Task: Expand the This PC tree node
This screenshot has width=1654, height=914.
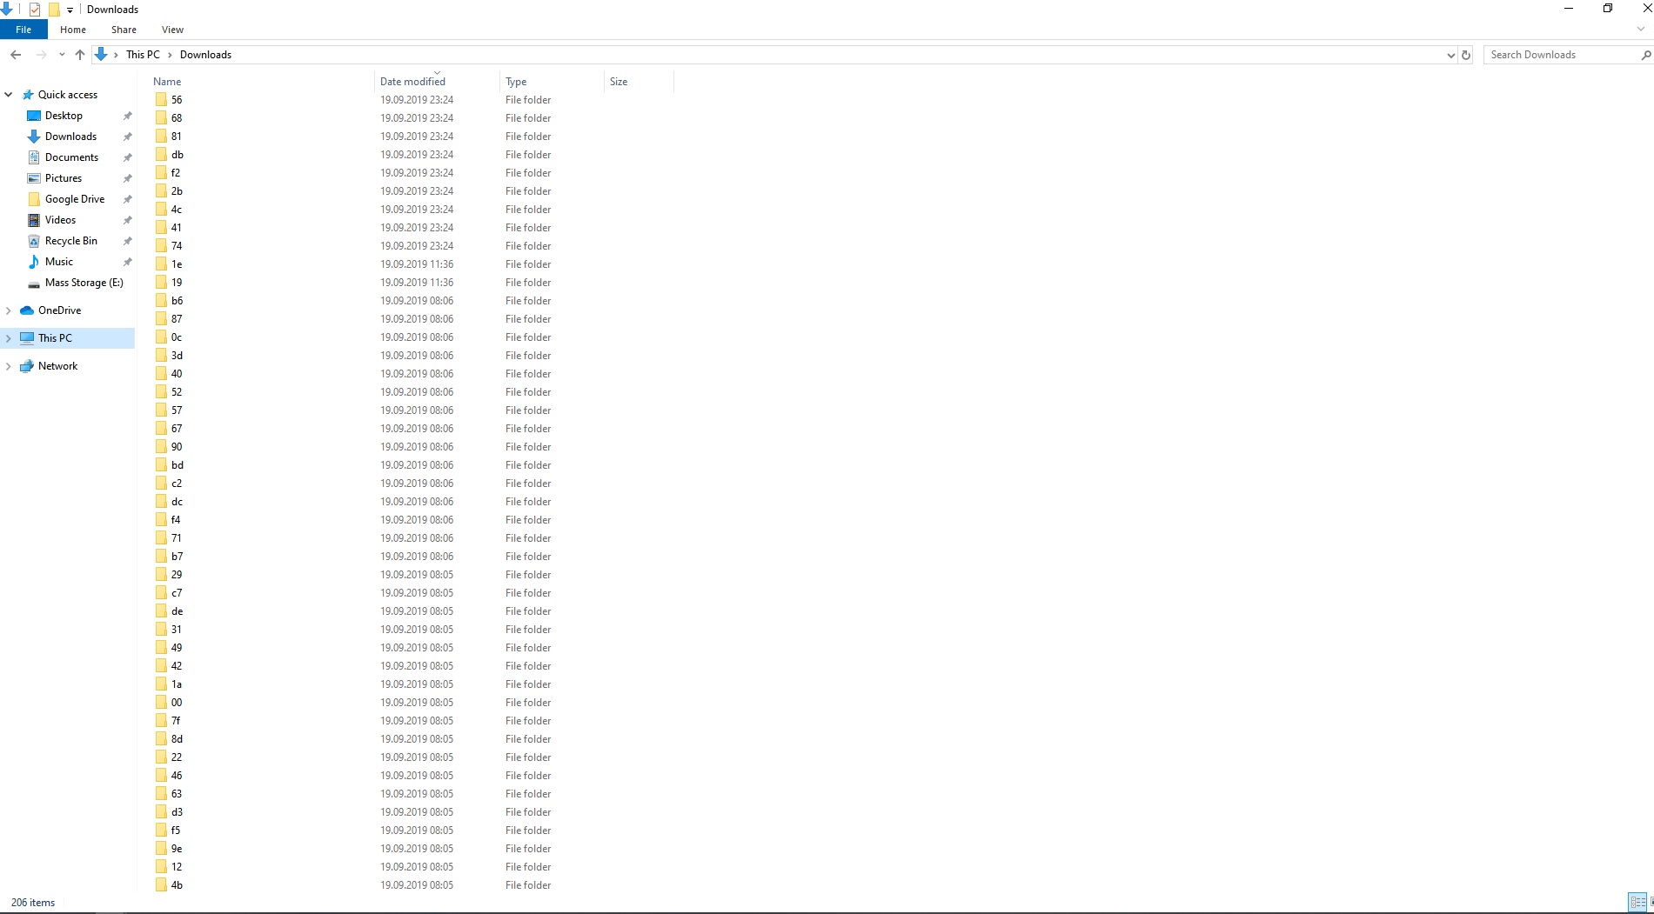Action: (x=9, y=337)
